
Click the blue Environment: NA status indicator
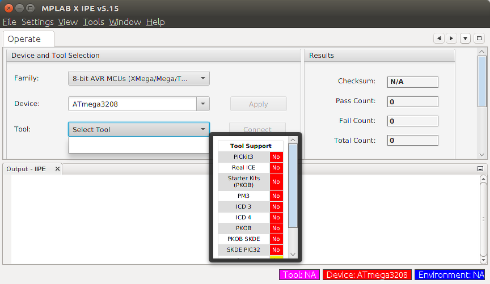click(451, 274)
